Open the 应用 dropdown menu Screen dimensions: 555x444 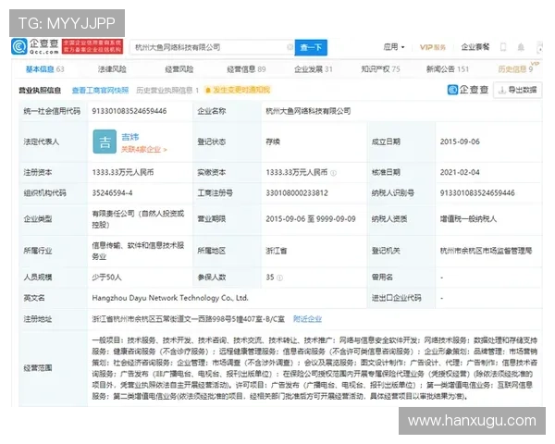(394, 47)
